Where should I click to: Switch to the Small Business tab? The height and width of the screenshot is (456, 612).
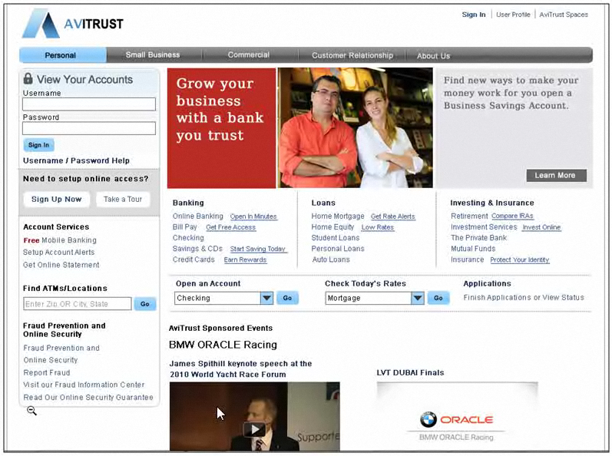[153, 55]
